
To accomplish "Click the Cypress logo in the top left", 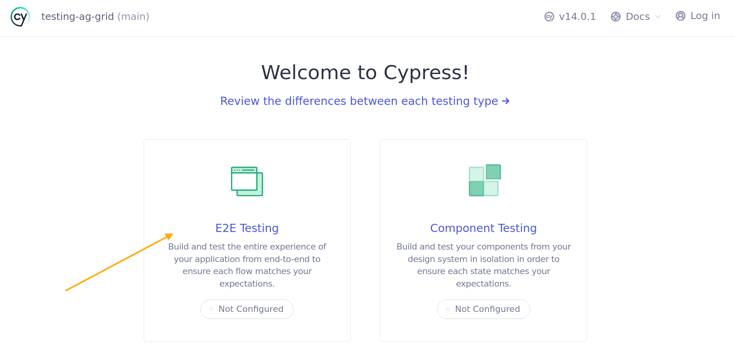I will pos(20,17).
